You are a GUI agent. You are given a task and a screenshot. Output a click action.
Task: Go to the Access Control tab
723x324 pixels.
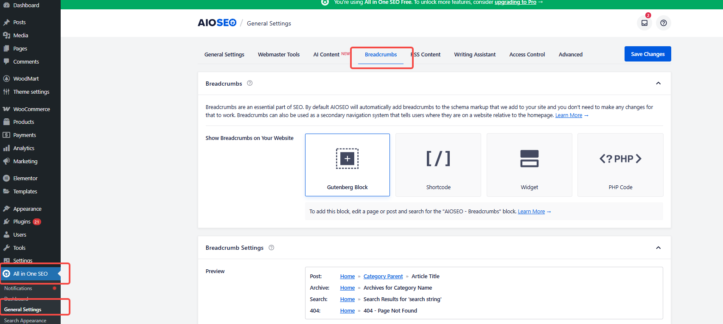click(x=527, y=54)
